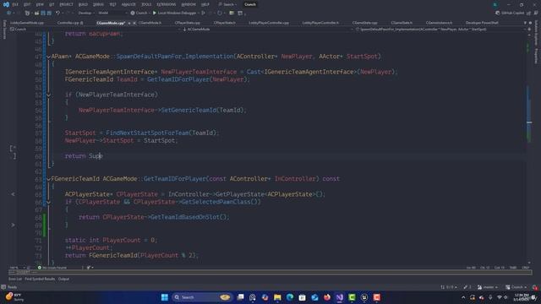Click the notifications icon in status bar

coord(534,287)
